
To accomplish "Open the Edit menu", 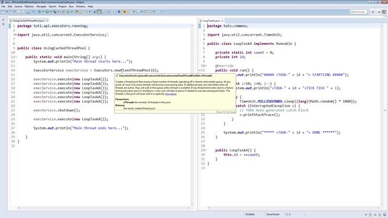I will click(x=10, y=7).
